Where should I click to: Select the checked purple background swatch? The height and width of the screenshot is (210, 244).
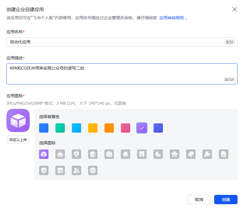point(142,128)
